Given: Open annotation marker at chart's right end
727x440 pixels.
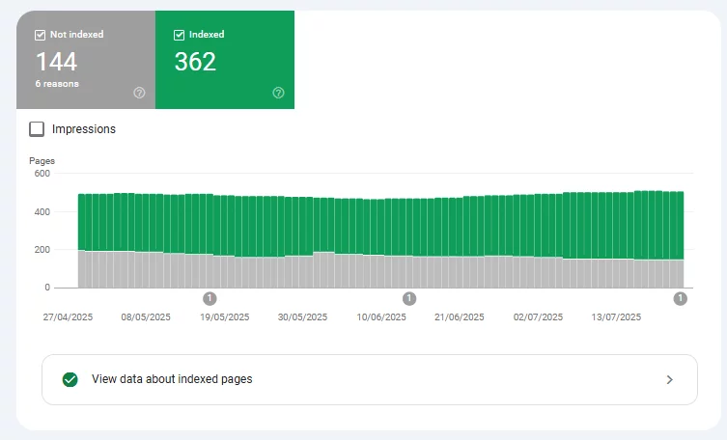Looking at the screenshot, I should pyautogui.click(x=681, y=299).
